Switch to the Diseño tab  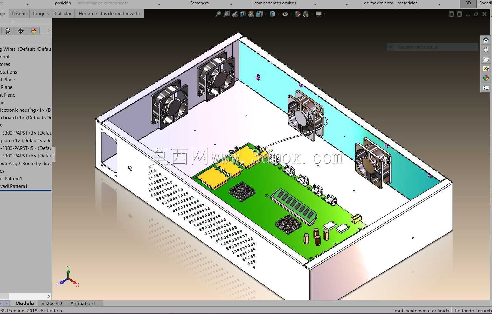(x=19, y=14)
